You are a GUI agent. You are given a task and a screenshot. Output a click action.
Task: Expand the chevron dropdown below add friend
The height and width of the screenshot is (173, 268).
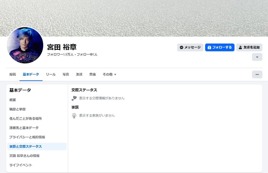click(257, 57)
